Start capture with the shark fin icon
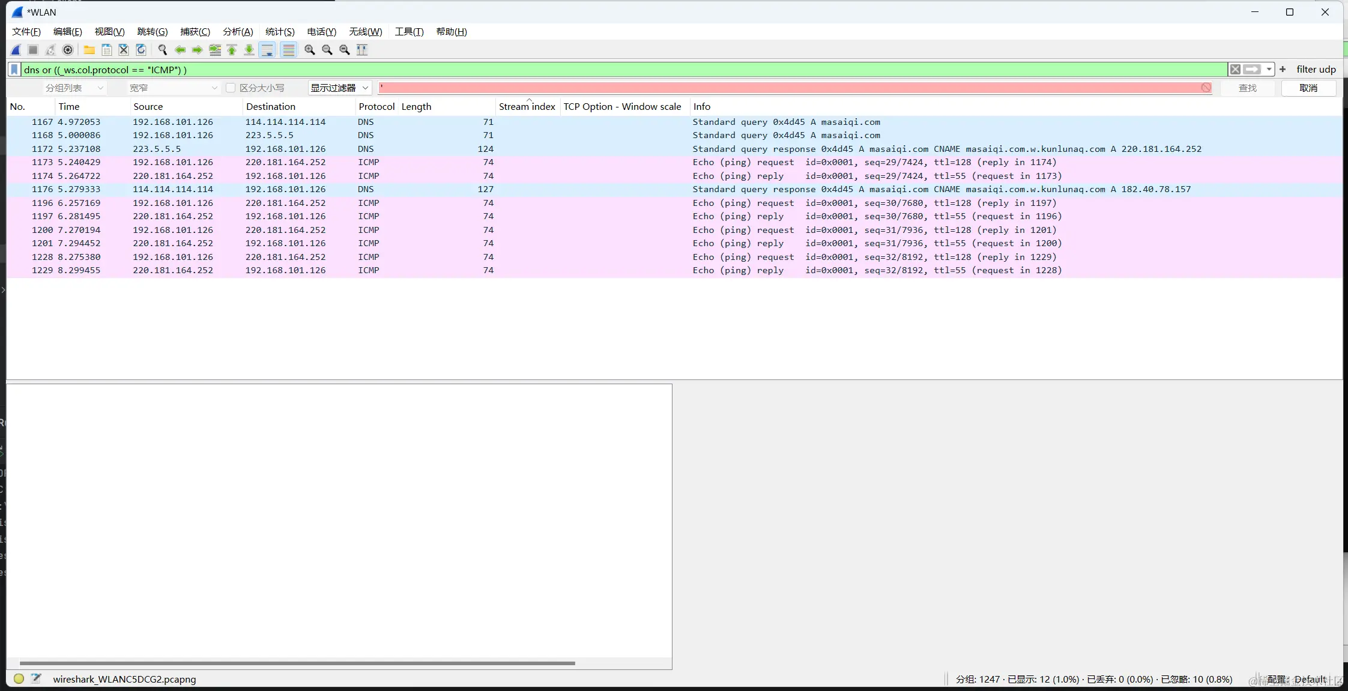The width and height of the screenshot is (1348, 691). coord(16,50)
